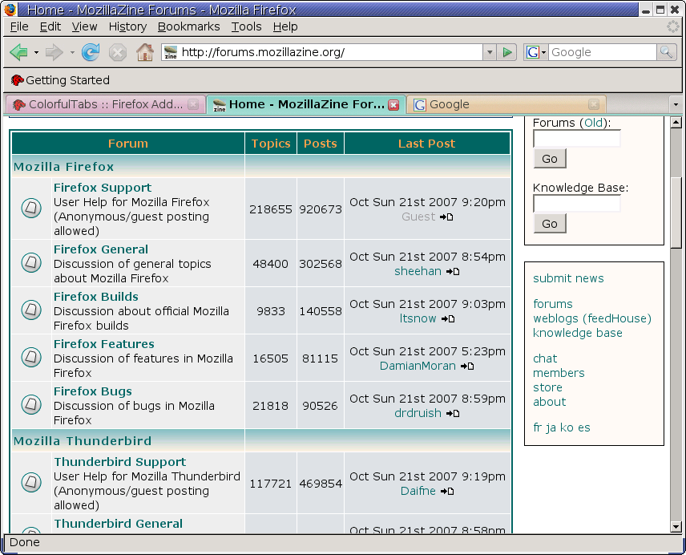686x555 pixels.
Task: Close the MozillaZine Forums tab
Action: 393,105
